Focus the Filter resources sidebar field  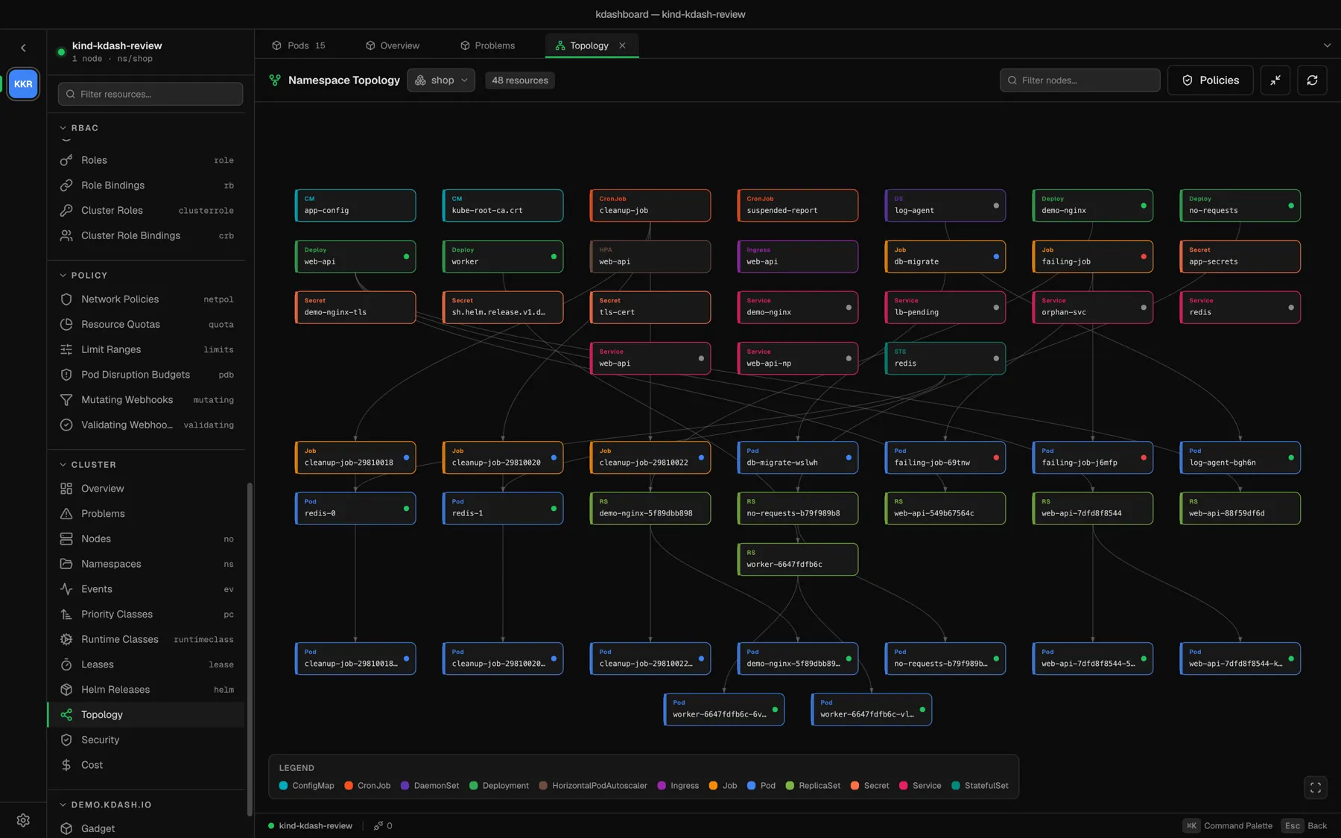(150, 94)
